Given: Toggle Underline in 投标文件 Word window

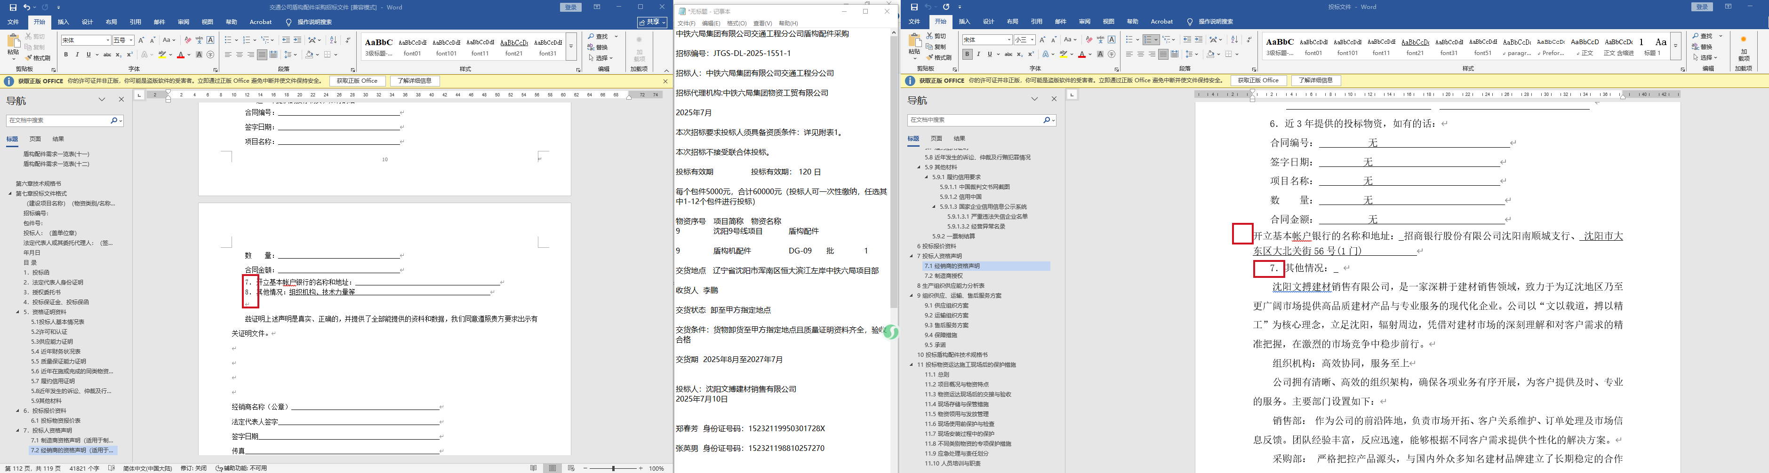Looking at the screenshot, I should coord(990,54).
